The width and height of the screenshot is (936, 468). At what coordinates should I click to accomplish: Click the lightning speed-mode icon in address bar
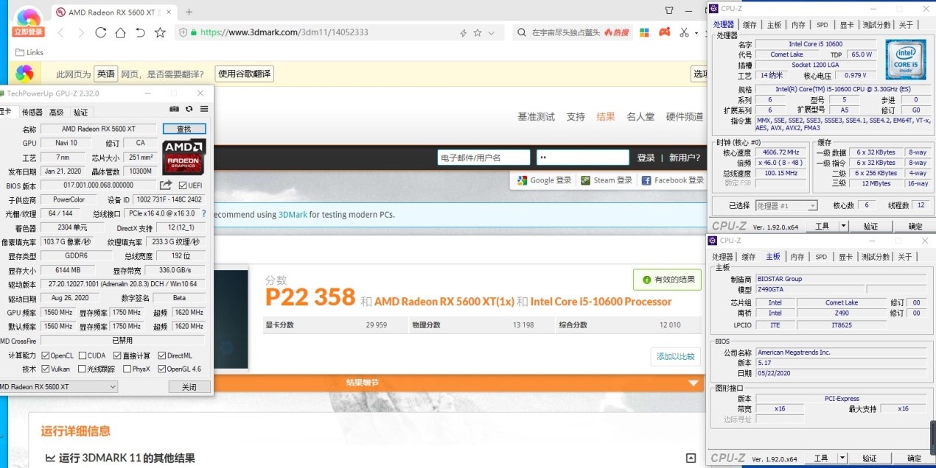point(463,32)
